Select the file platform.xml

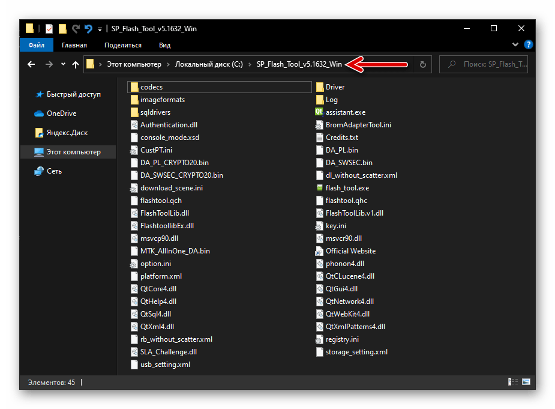pyautogui.click(x=156, y=276)
